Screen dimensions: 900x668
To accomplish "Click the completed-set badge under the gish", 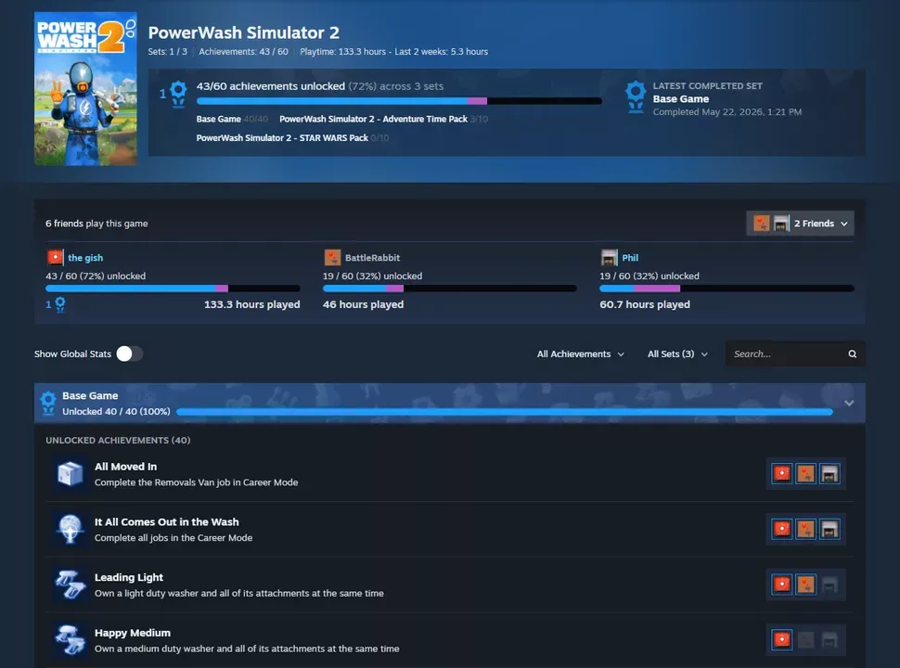I will 59,304.
